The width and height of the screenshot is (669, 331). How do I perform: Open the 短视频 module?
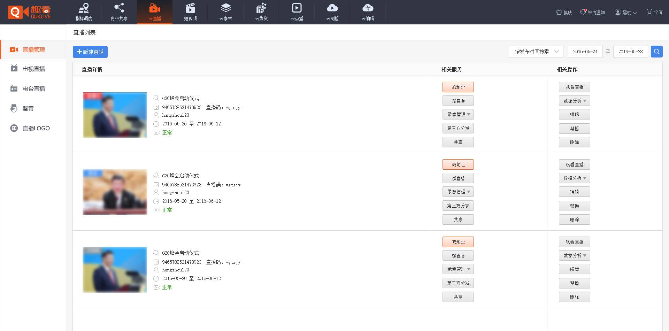190,12
